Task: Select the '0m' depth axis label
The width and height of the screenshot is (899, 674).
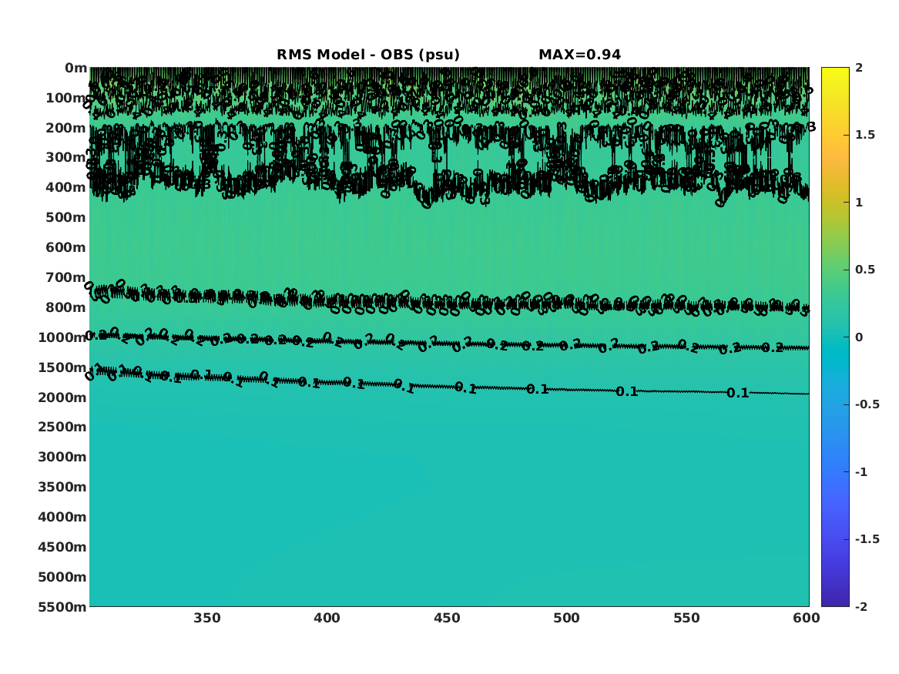Action: point(75,69)
